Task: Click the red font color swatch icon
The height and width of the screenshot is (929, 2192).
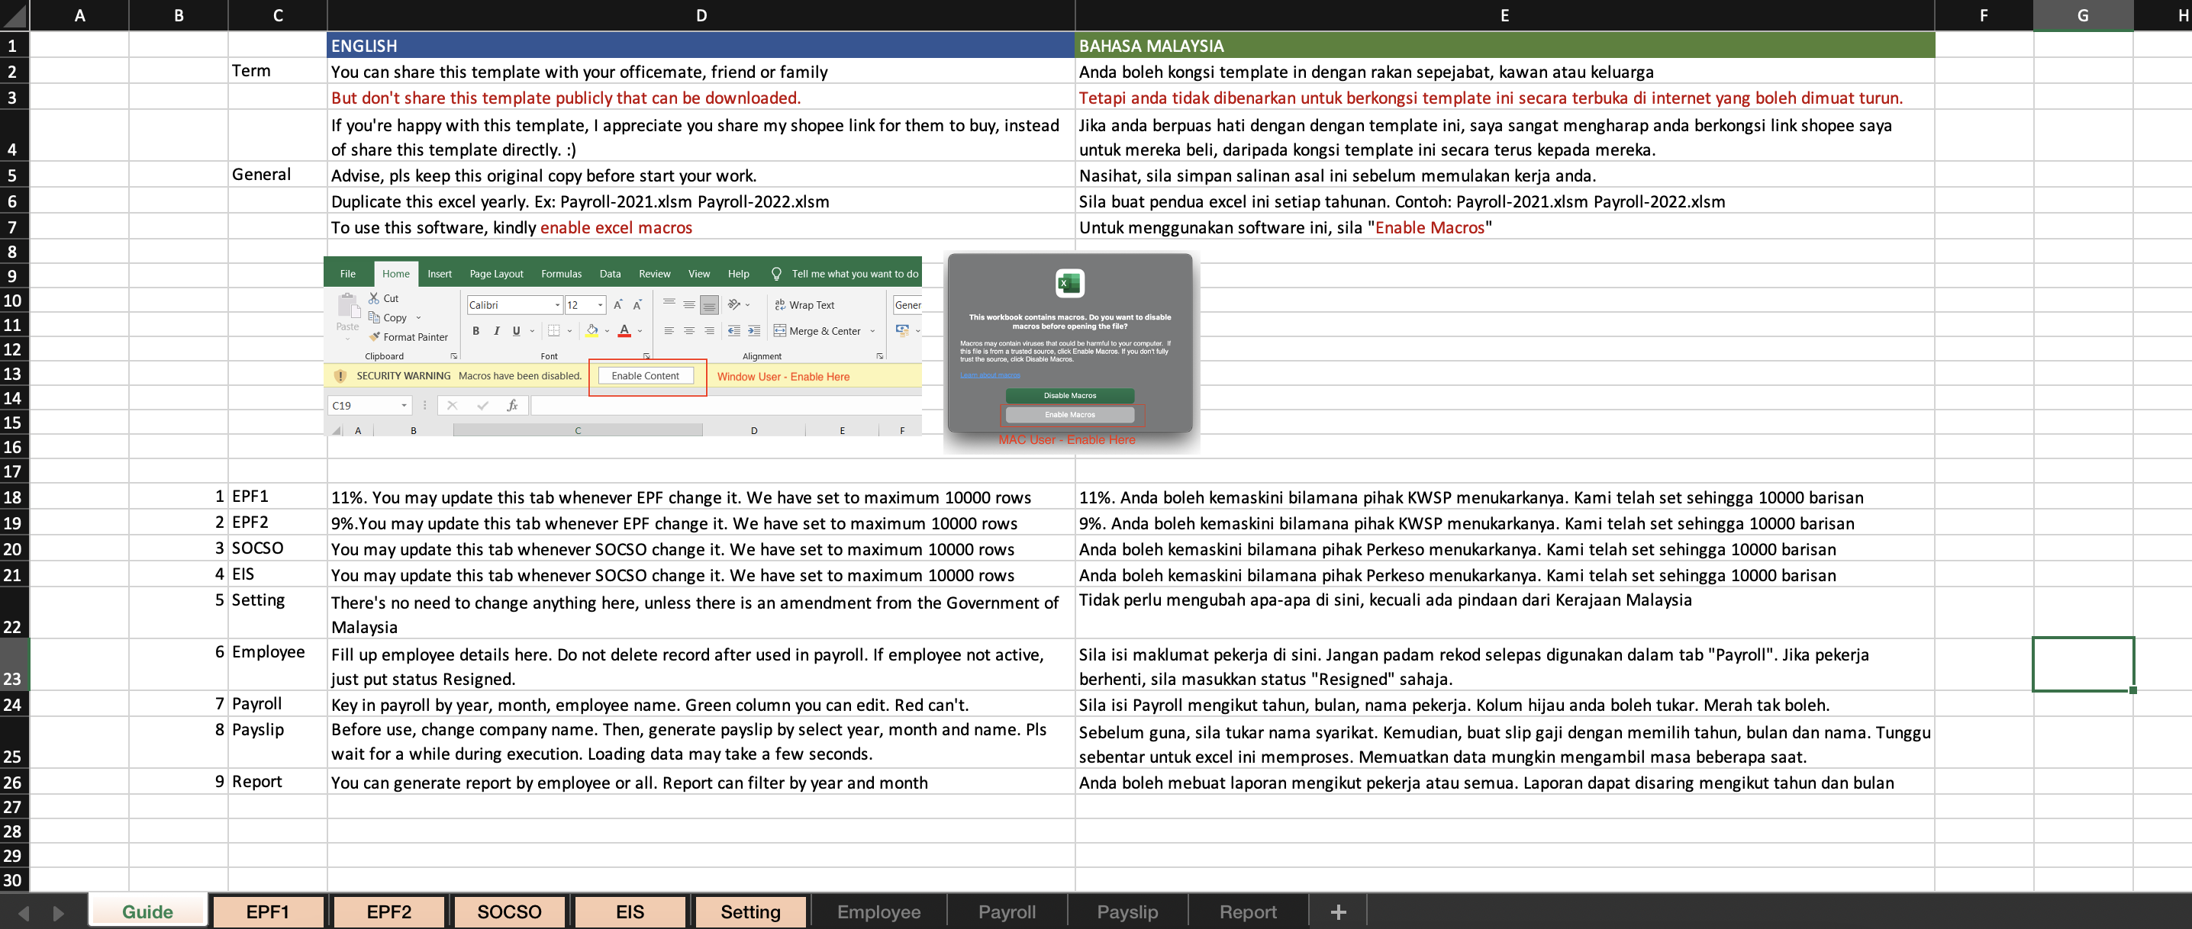Action: click(624, 331)
